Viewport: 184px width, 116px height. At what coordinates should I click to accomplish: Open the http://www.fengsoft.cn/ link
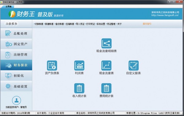(165, 15)
